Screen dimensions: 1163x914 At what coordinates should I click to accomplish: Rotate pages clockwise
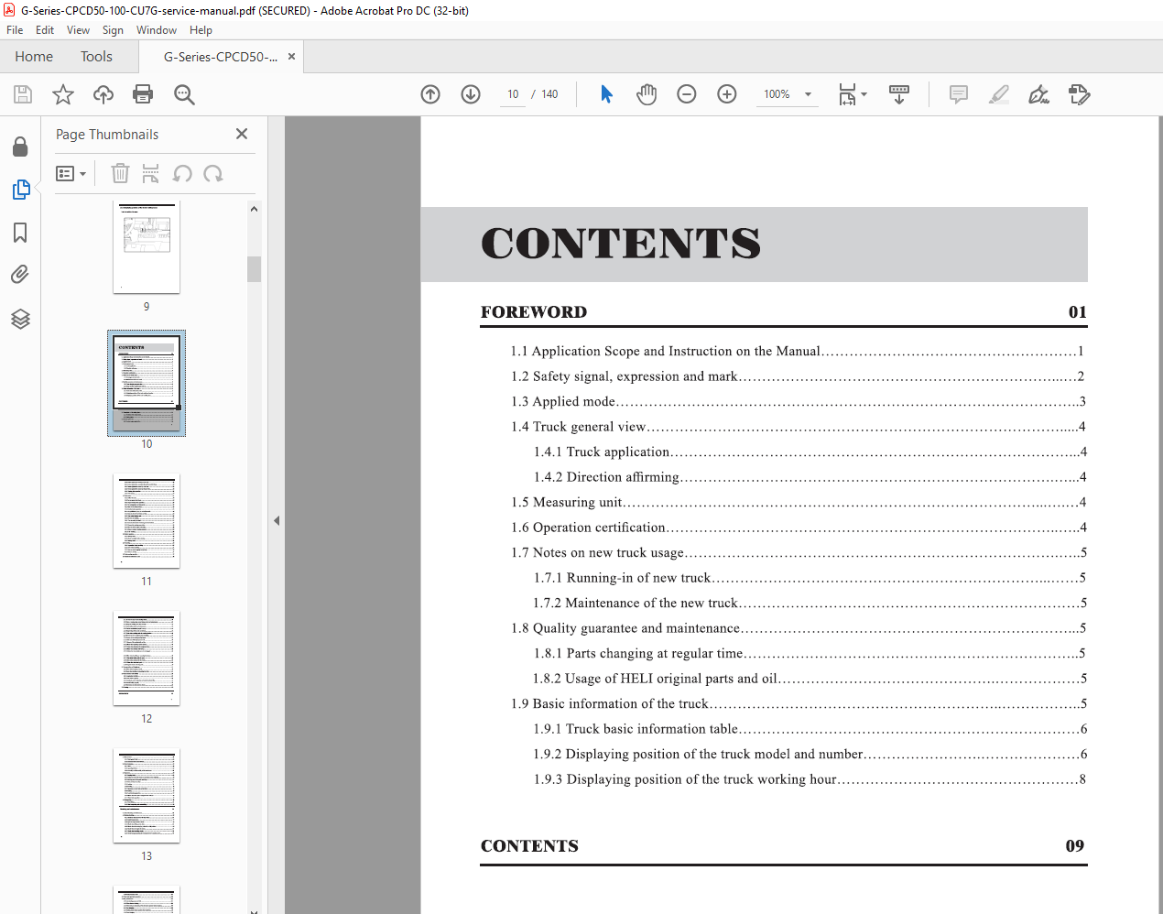[x=213, y=173]
